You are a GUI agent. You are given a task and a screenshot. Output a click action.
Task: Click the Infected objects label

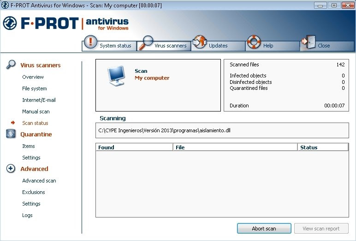pos(248,76)
